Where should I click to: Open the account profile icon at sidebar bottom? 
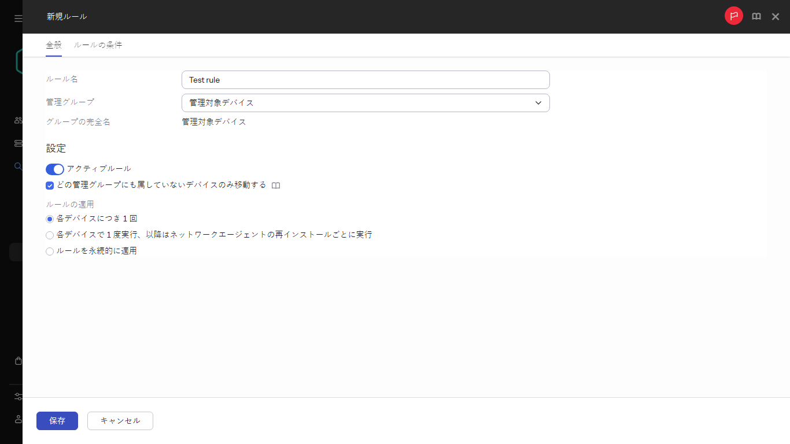coord(17,419)
